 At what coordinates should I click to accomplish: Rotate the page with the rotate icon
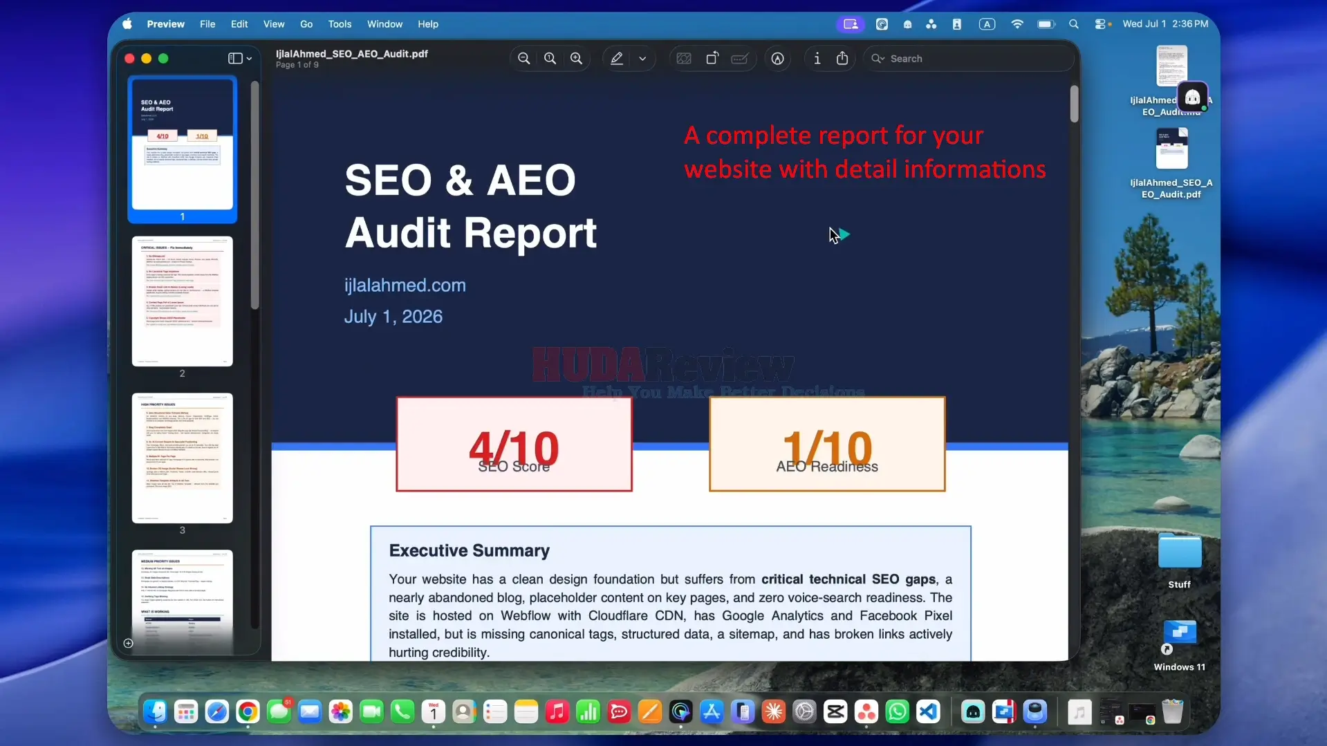click(x=712, y=59)
